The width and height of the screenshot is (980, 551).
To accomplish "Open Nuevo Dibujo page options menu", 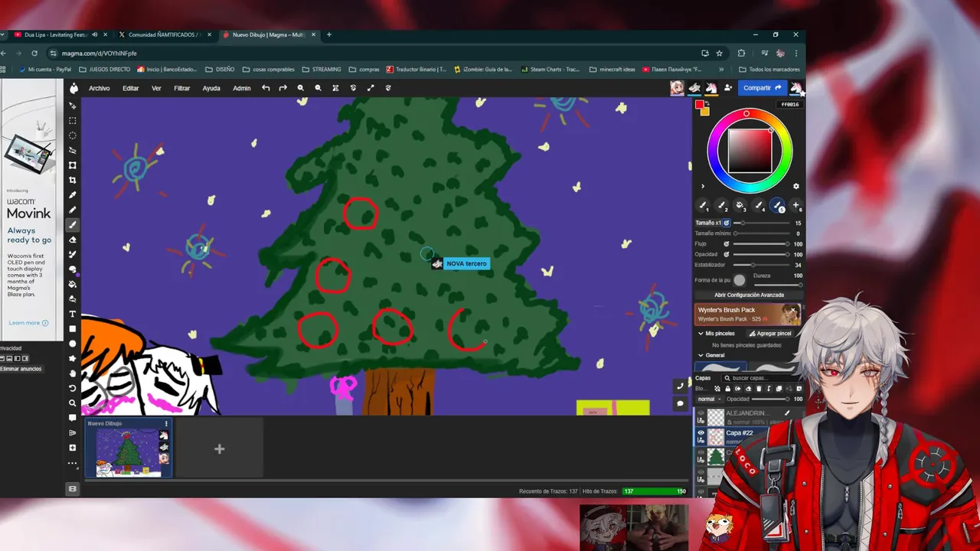I will point(166,423).
